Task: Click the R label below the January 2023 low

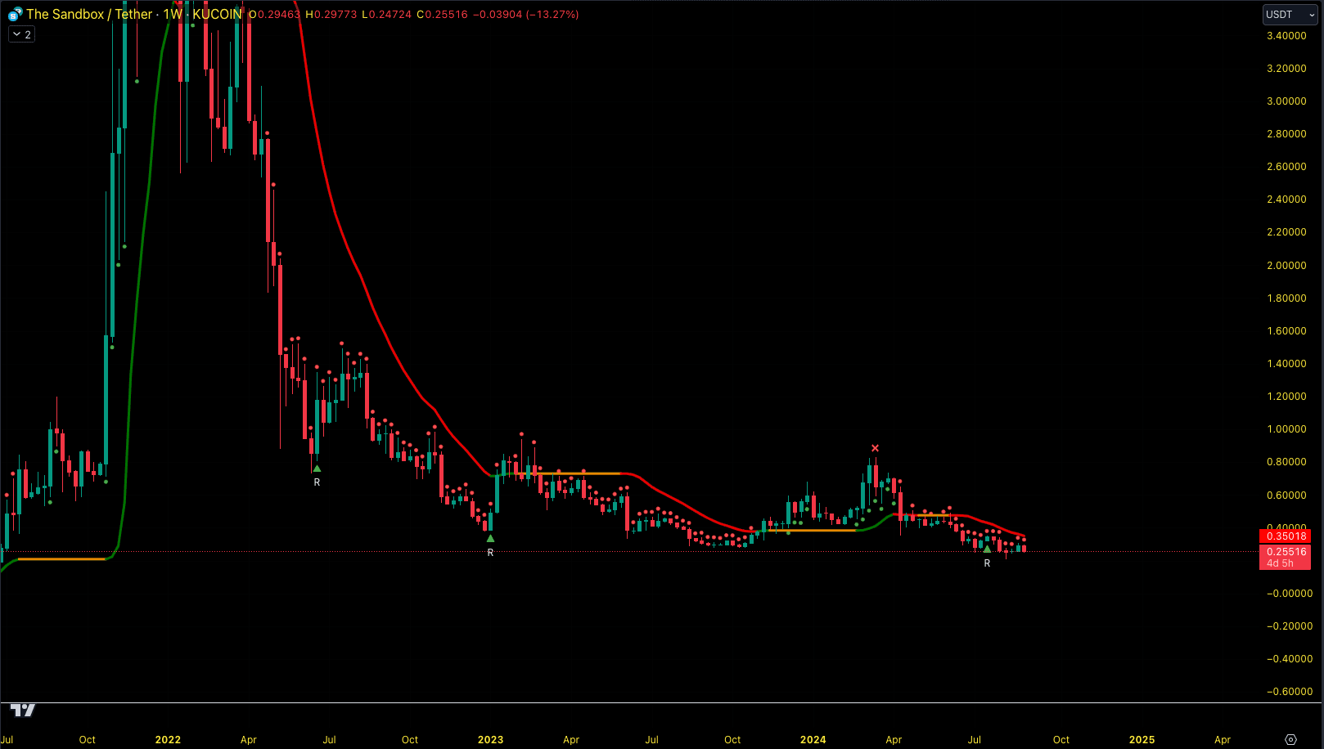Action: tap(490, 553)
